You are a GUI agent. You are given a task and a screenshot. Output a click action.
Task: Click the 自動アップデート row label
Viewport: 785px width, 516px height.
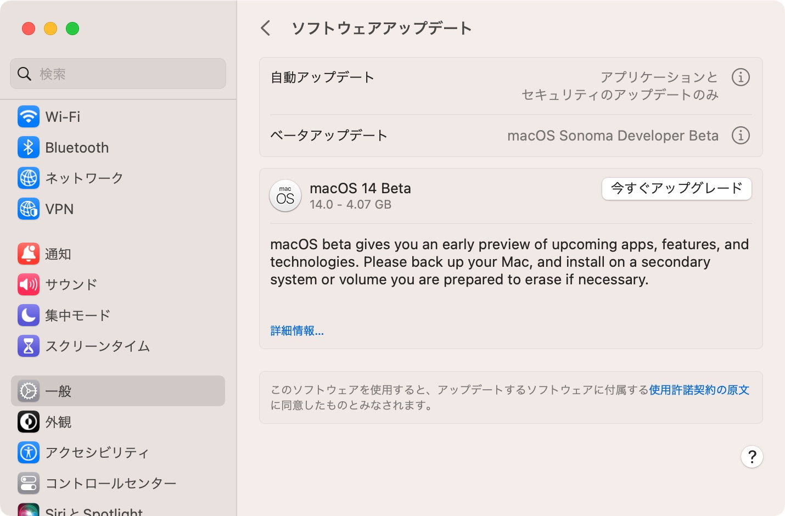tap(322, 77)
